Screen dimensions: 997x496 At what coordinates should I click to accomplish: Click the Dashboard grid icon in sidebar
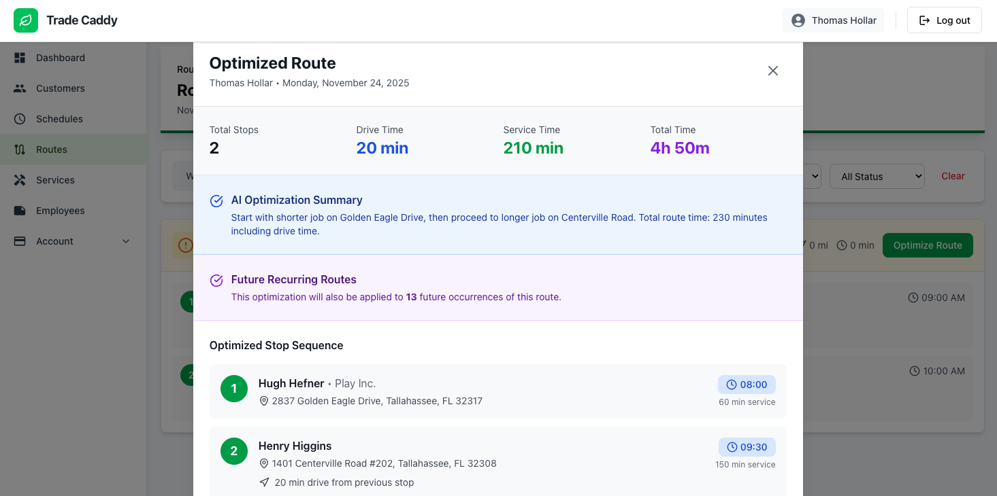(20, 58)
